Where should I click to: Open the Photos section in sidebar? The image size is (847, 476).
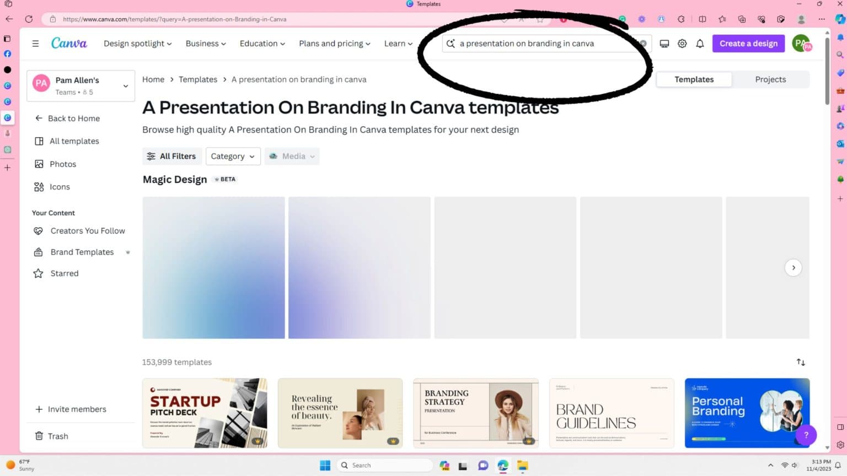(x=62, y=164)
